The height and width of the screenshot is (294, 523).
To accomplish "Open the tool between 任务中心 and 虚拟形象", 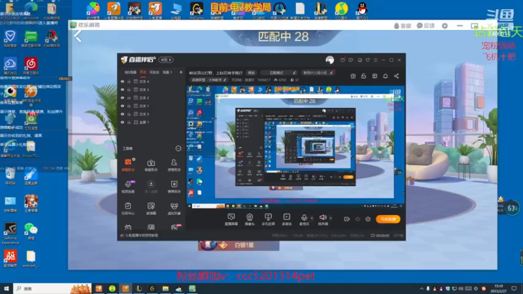I will click(151, 208).
